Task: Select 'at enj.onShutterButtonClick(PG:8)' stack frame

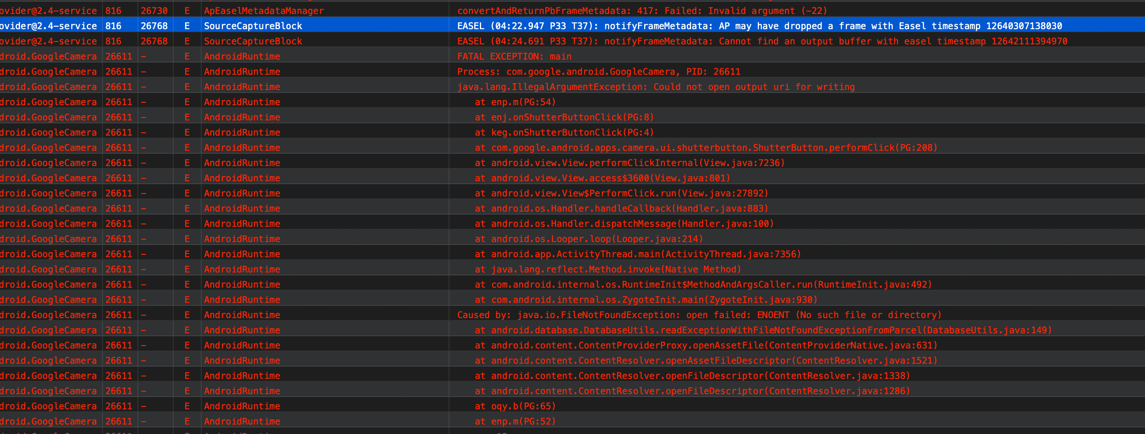Action: [565, 117]
